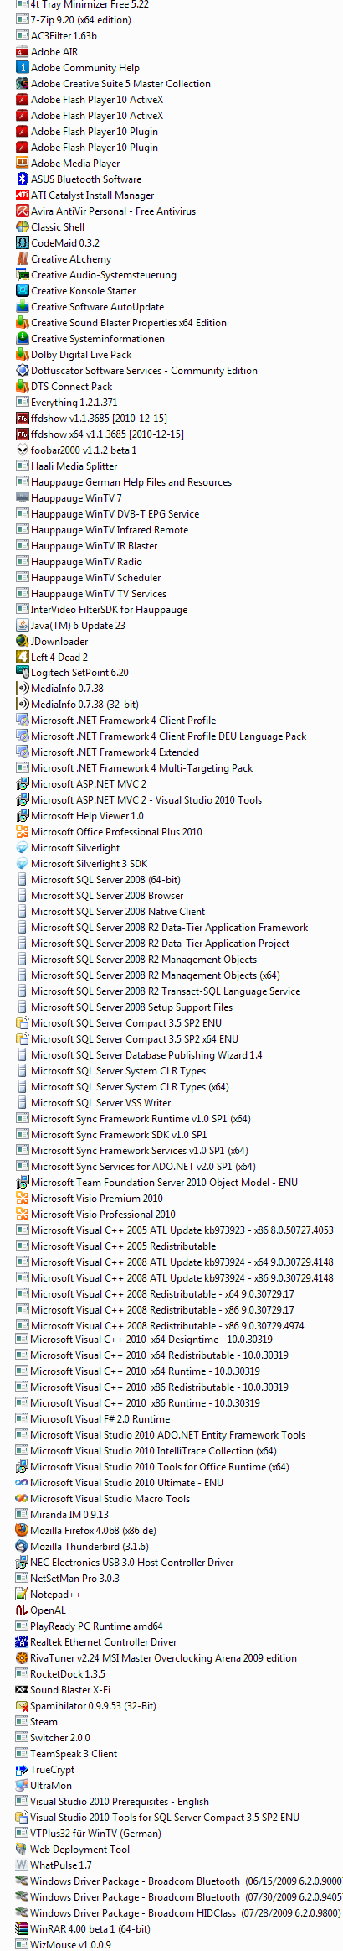
Task: Click the Steam icon
Action: click(23, 1722)
